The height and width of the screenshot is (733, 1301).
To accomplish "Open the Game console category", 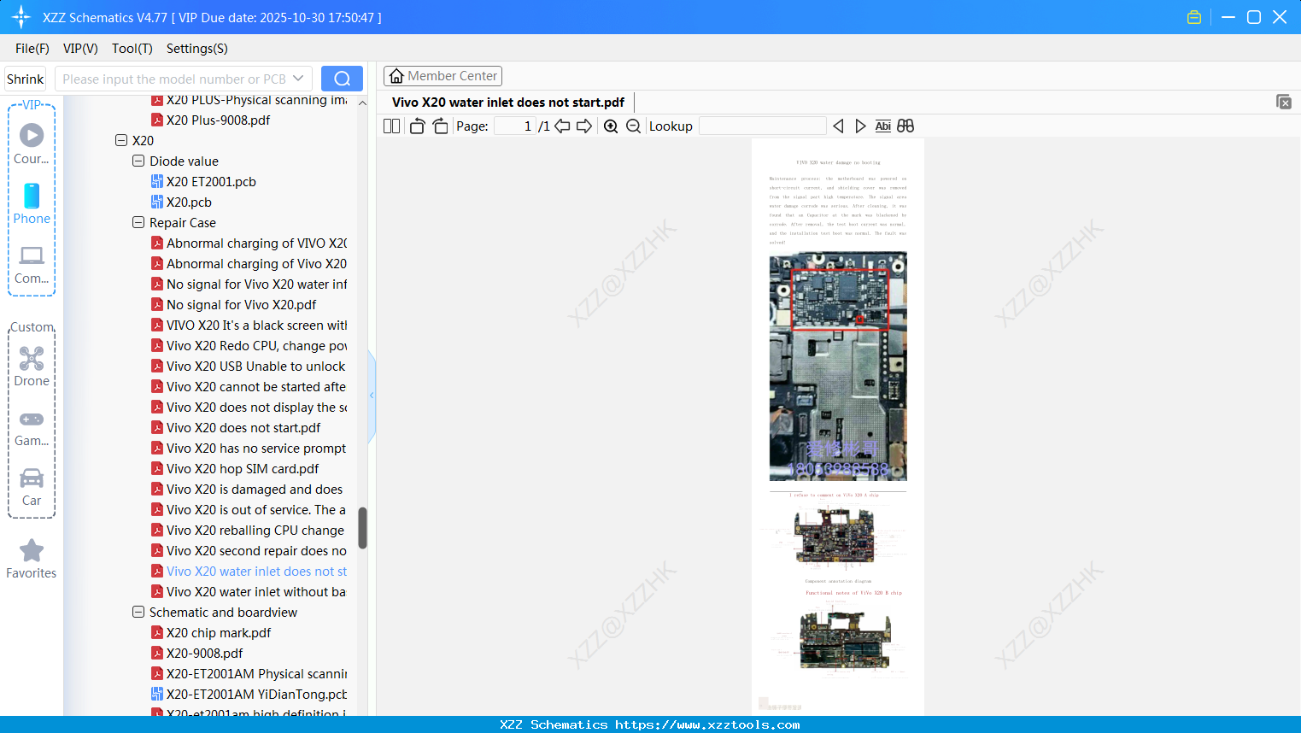I will tap(32, 428).
